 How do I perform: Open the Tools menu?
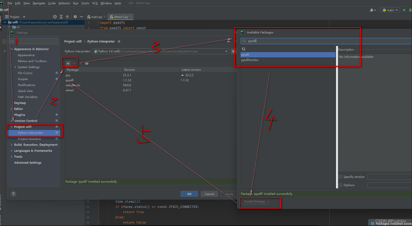click(85, 3)
